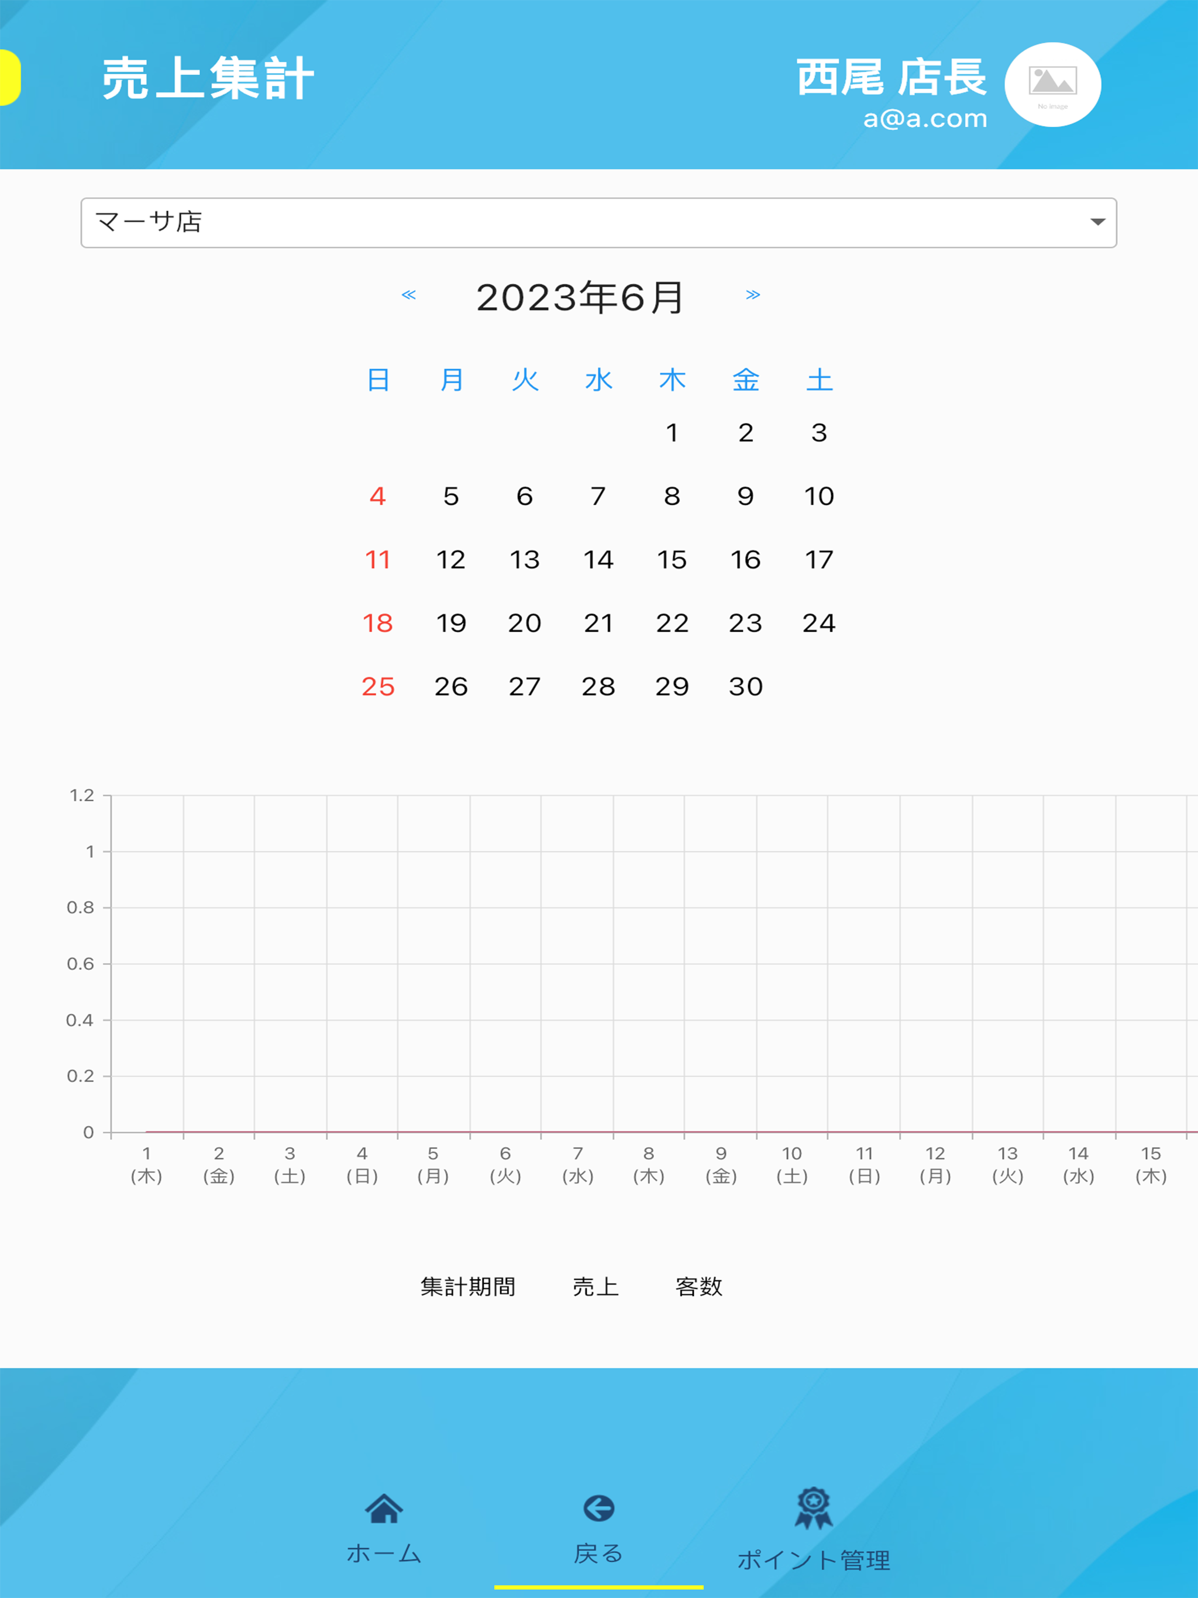Viewport: 1198px width, 1598px height.
Task: Select Sunday June 11 on calendar
Action: [x=378, y=560]
